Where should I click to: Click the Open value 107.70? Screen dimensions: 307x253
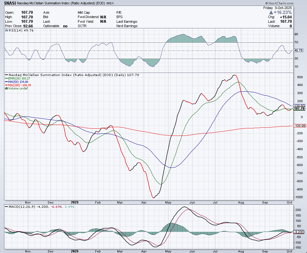[27, 12]
